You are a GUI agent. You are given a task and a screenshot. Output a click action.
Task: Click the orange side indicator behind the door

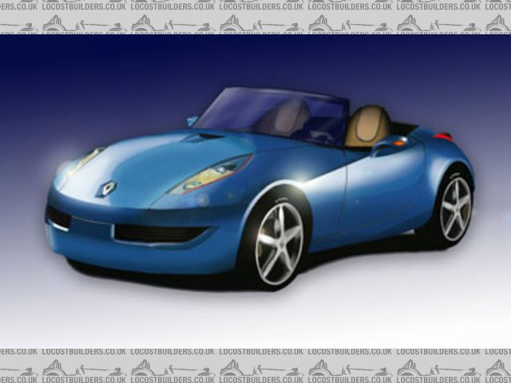tap(398, 142)
